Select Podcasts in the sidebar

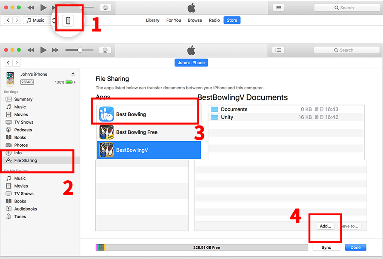coord(23,130)
